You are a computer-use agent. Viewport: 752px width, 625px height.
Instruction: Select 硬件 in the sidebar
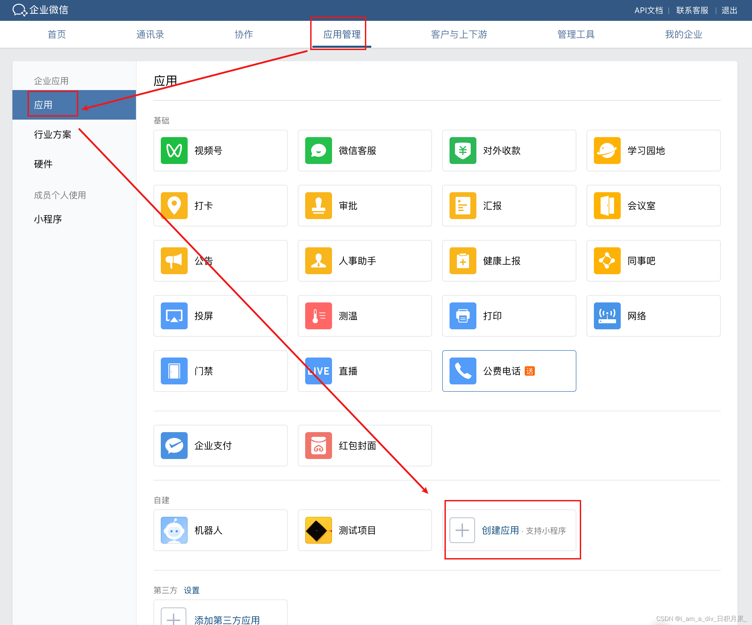[x=43, y=164]
